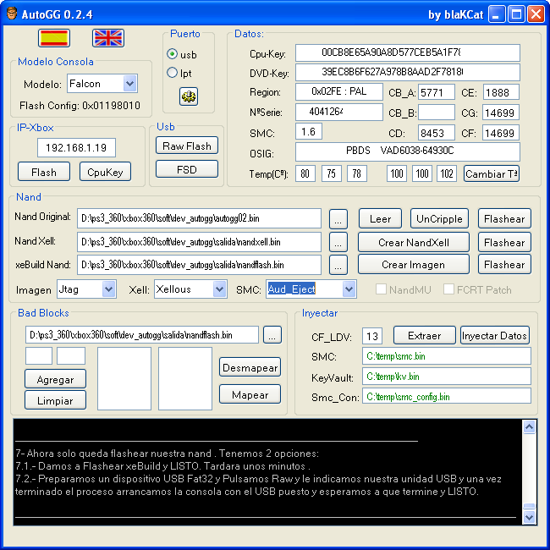This screenshot has width=550, height=550.
Task: Click the Nand Xell path field
Action: click(x=199, y=242)
